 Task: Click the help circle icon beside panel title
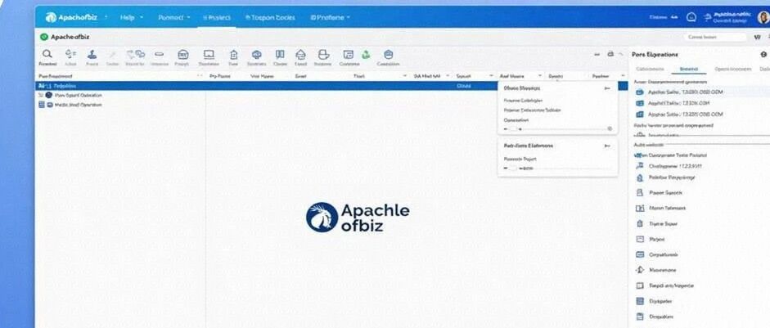pos(763,55)
